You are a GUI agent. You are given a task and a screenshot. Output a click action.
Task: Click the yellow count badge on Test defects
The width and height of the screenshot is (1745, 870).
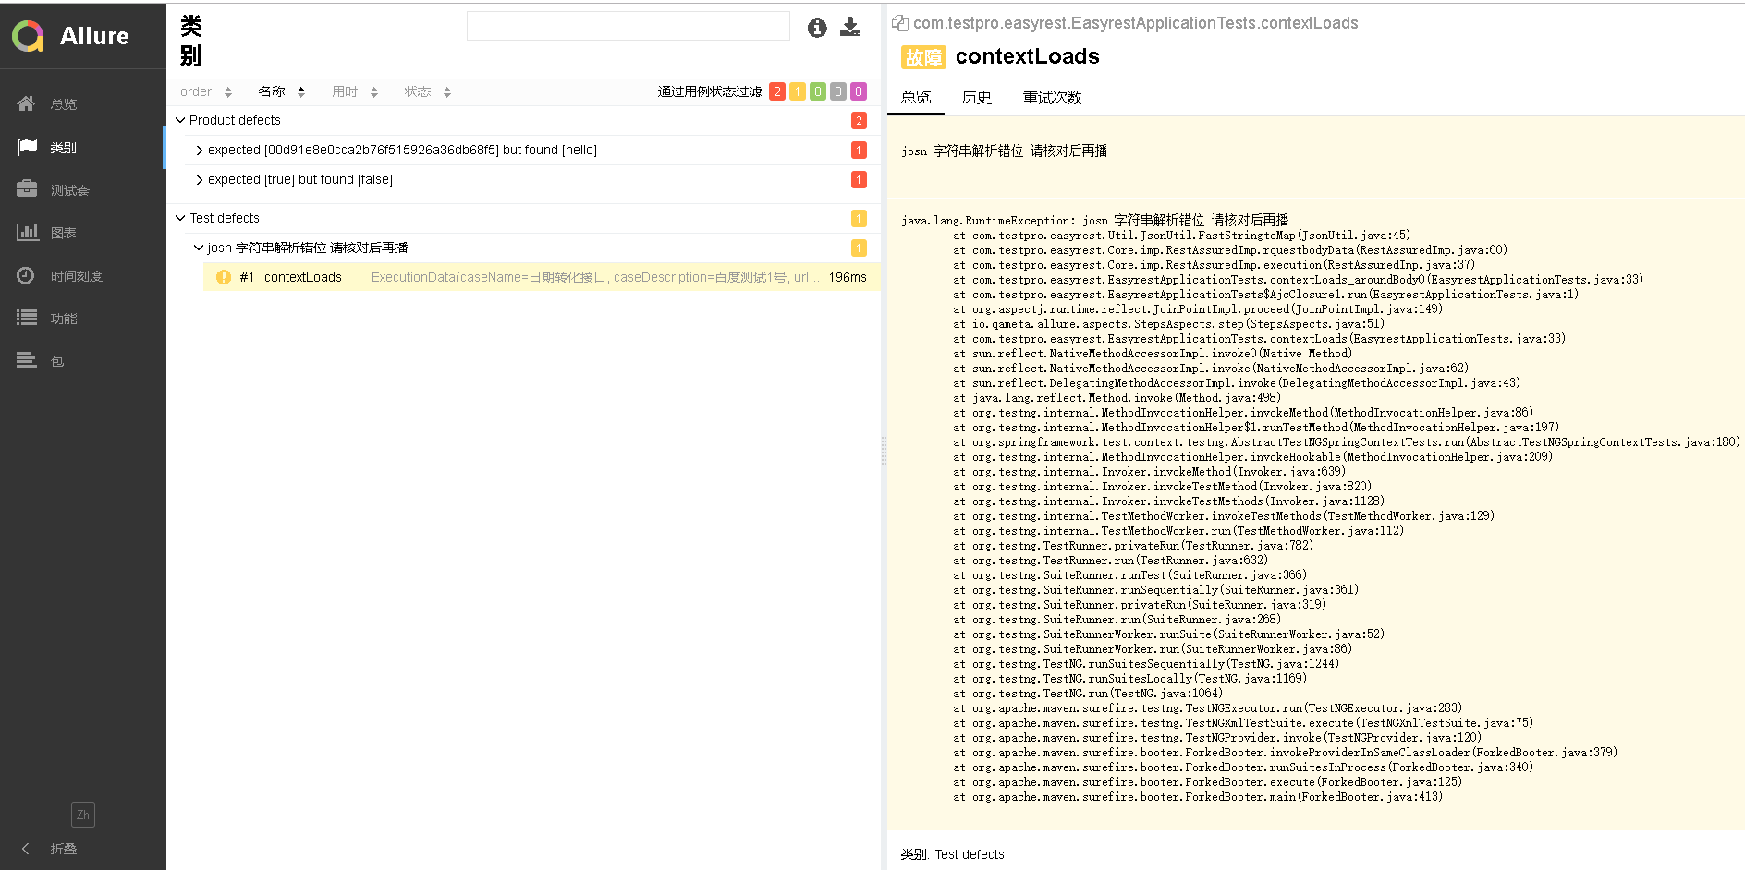pyautogui.click(x=859, y=218)
